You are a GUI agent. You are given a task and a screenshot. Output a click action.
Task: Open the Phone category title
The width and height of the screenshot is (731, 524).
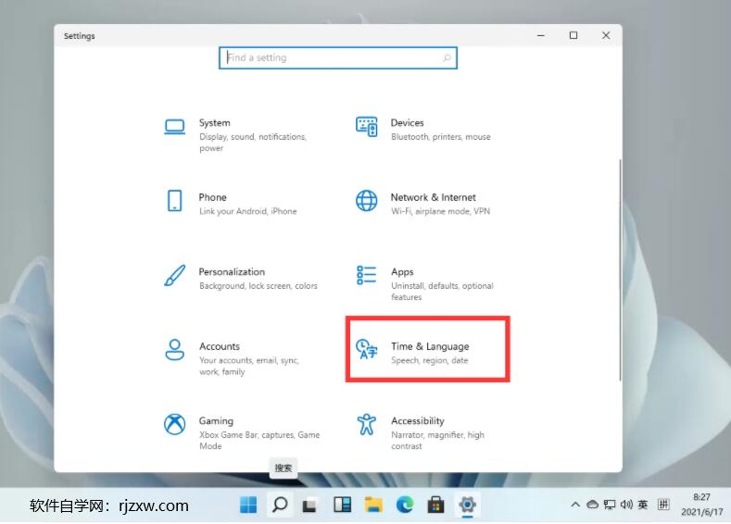(x=212, y=197)
